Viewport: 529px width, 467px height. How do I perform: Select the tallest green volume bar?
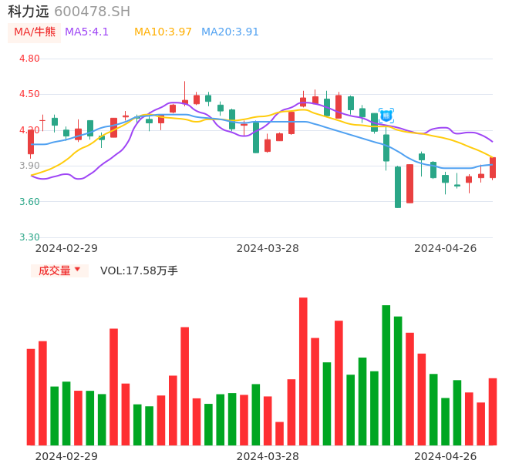(x=386, y=375)
